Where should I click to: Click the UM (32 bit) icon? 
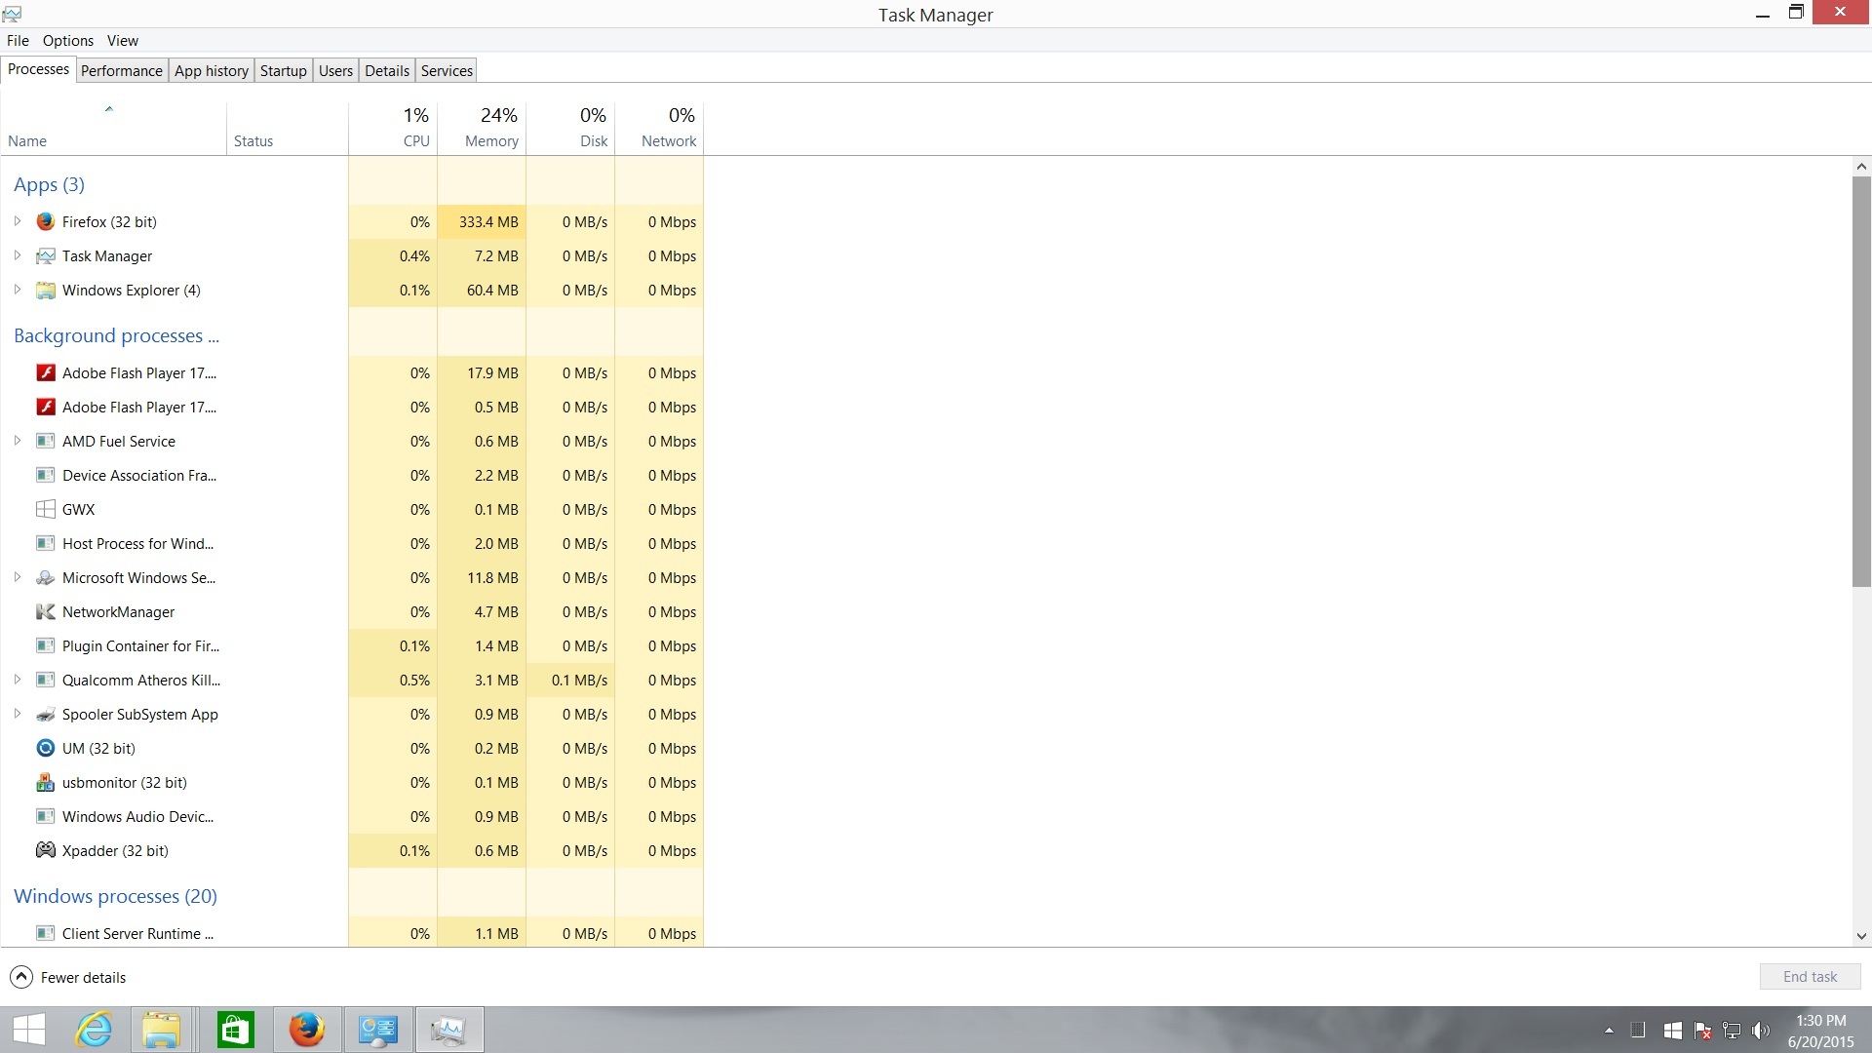[45, 748]
